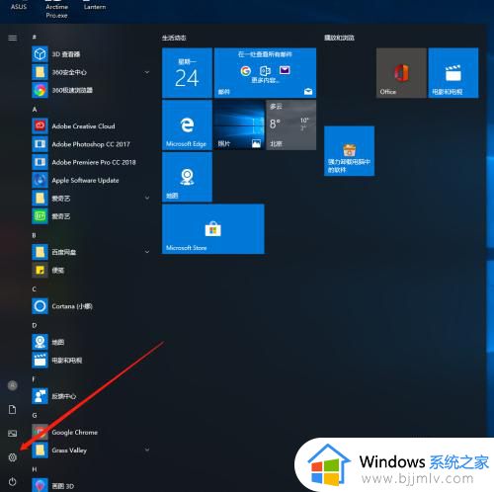Open the 百度网盘 folder entry
The image size is (494, 492).
(x=91, y=252)
